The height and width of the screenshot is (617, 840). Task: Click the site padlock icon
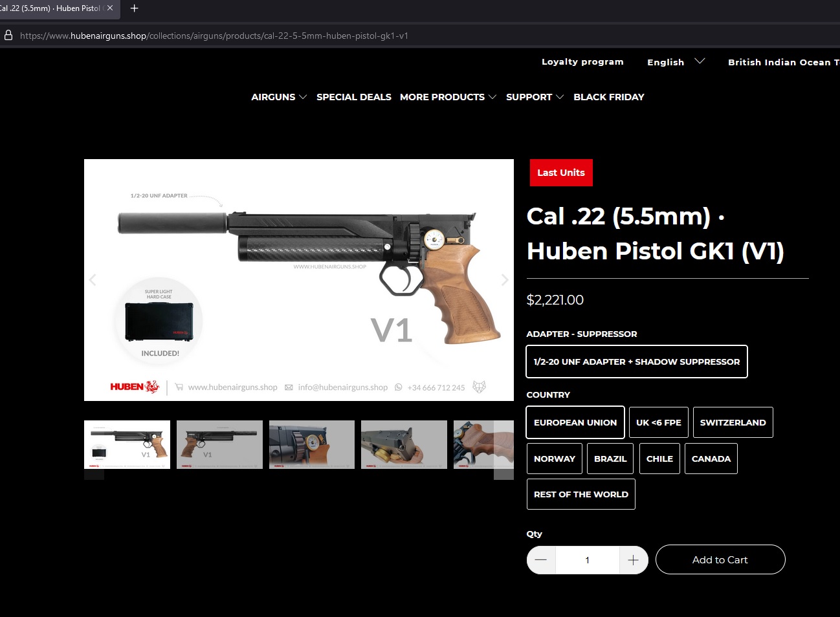(x=8, y=36)
